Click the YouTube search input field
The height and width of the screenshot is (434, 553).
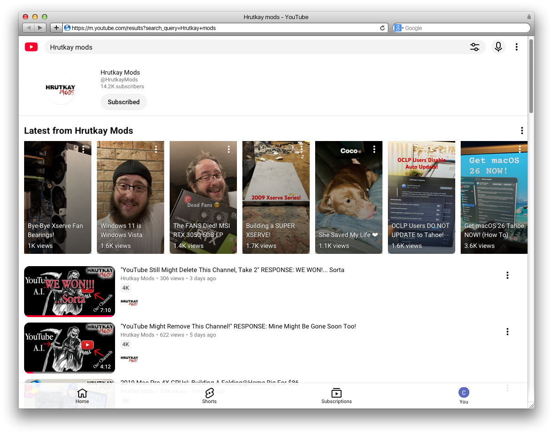tap(255, 47)
